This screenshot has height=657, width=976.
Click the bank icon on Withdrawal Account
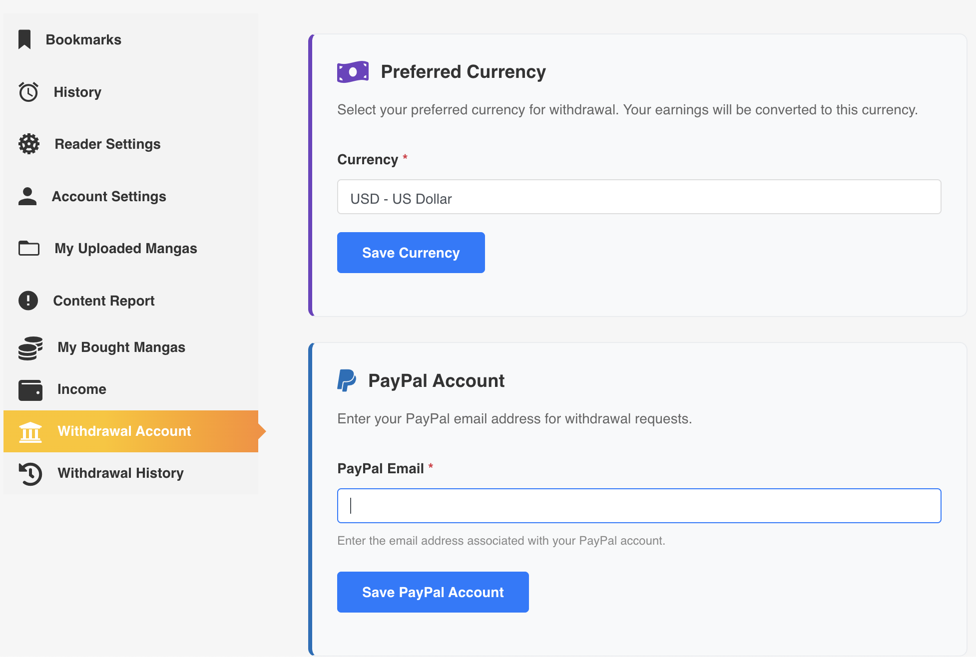[x=30, y=431]
